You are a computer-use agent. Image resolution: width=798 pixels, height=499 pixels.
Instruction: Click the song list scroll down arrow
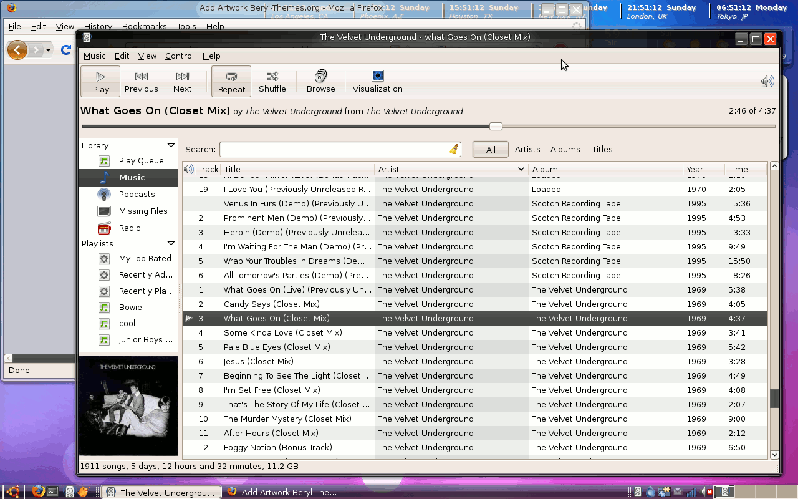click(774, 455)
